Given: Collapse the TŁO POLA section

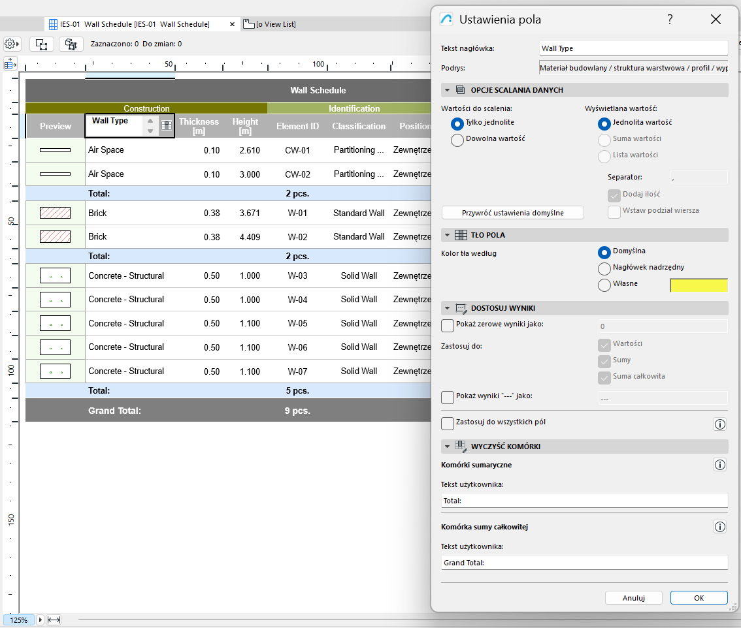Looking at the screenshot, I should point(448,234).
